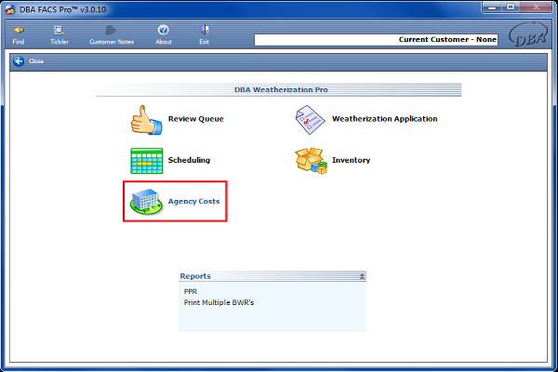Click the Exit door icon
This screenshot has height=372, width=558.
(x=205, y=31)
